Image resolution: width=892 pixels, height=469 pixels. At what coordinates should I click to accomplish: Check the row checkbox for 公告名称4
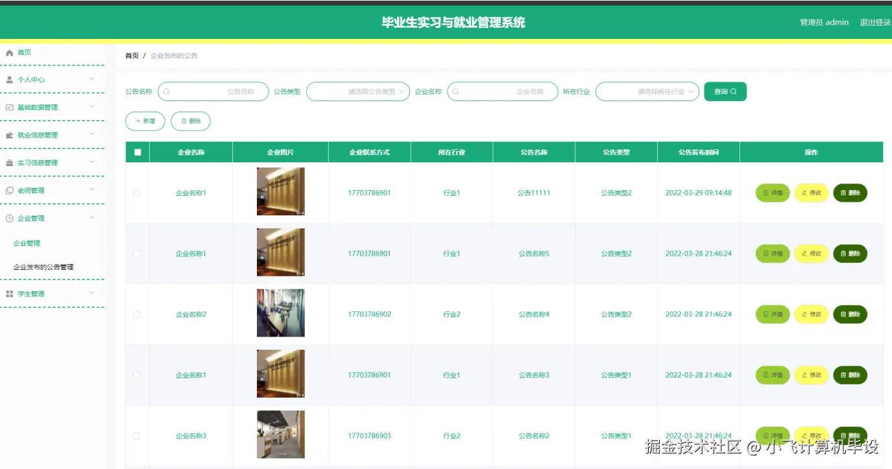pos(137,315)
